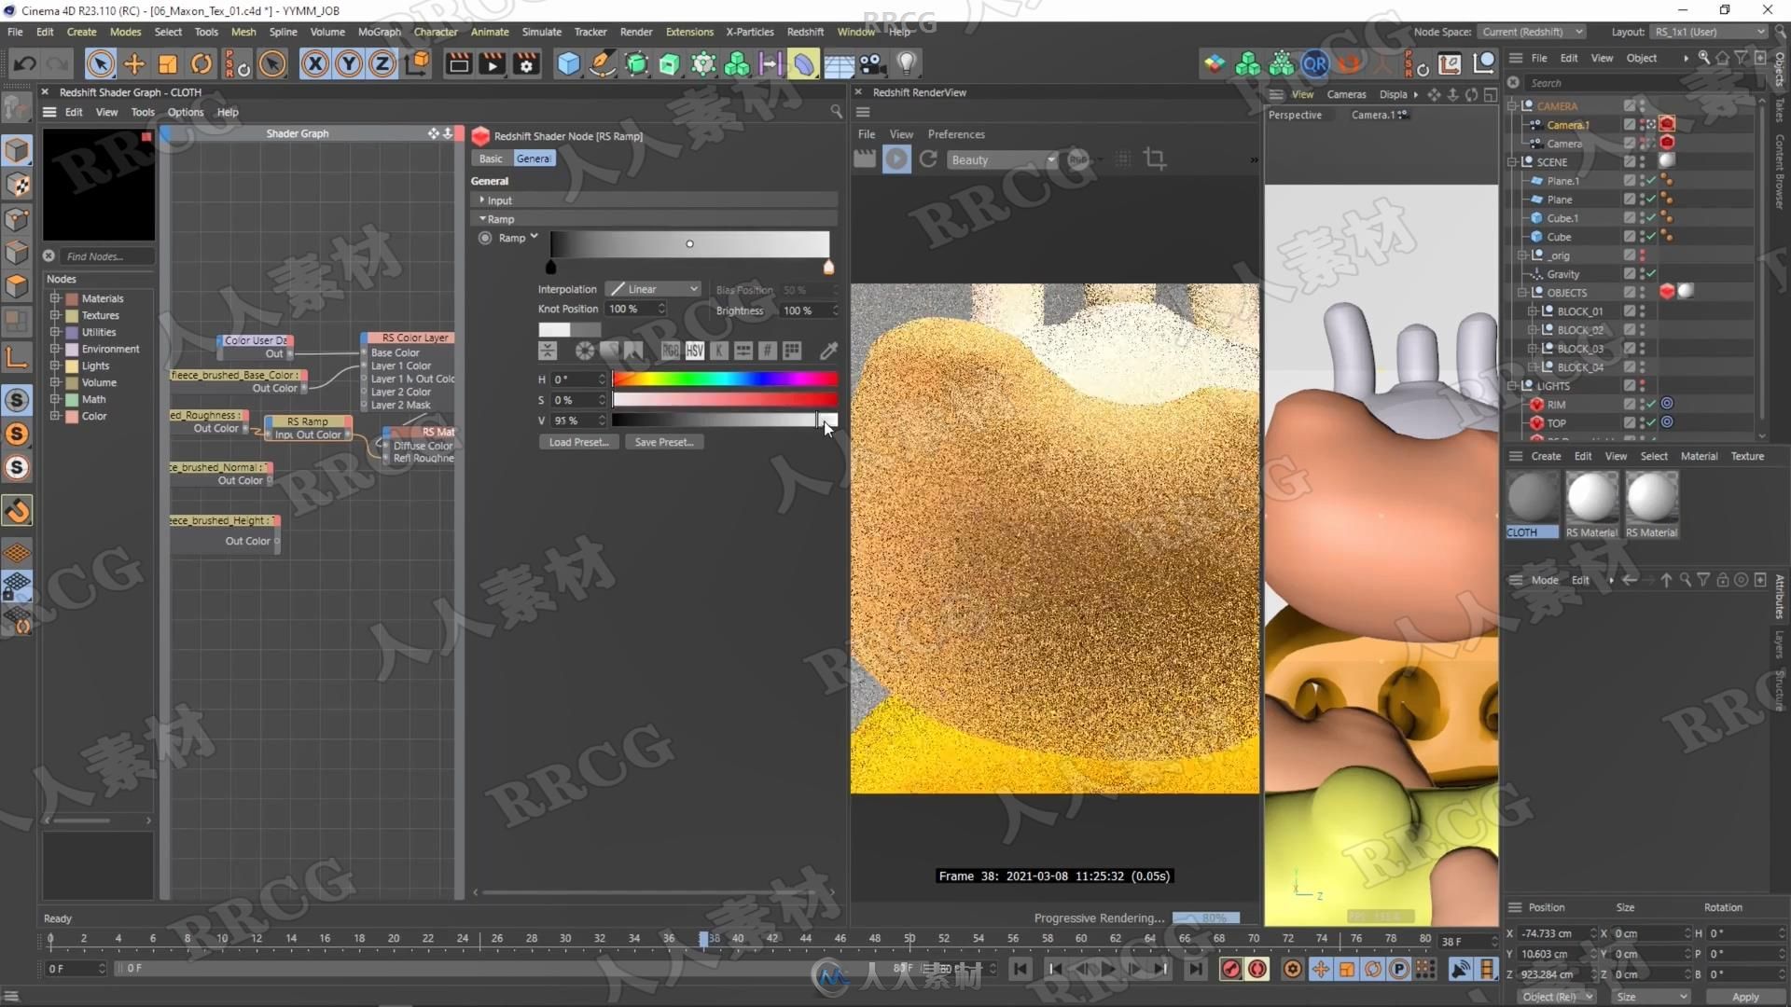Click the Load Preset button
Viewport: 1791px width, 1007px height.
pyautogui.click(x=578, y=442)
